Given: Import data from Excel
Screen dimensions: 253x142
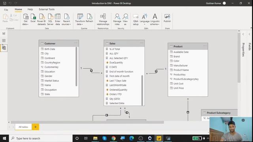Looking at the screenshot, I should pos(33,18).
